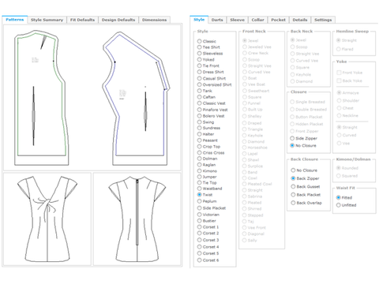Screen dimensions: 379x284
Task: Click the back view sketch with zipper
Action: pos(137,219)
